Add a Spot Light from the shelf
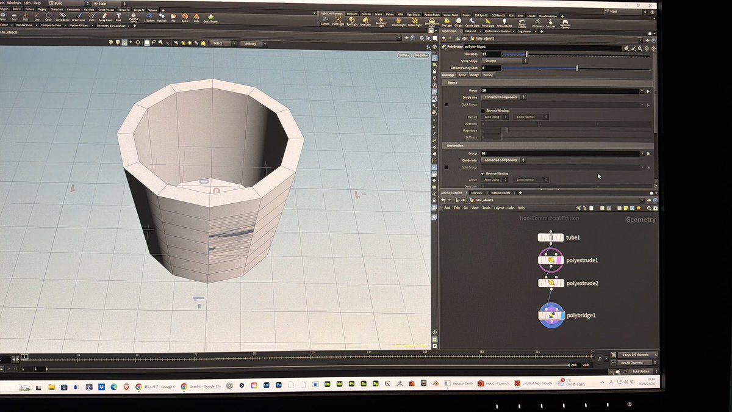Screen dimensions: 732x412 click(352, 21)
